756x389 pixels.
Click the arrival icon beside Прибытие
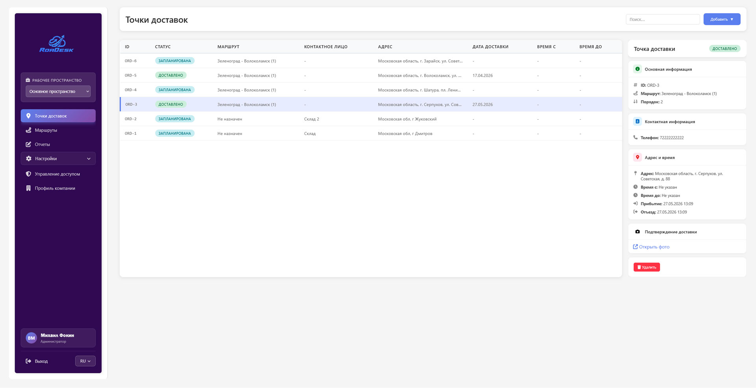pos(636,204)
